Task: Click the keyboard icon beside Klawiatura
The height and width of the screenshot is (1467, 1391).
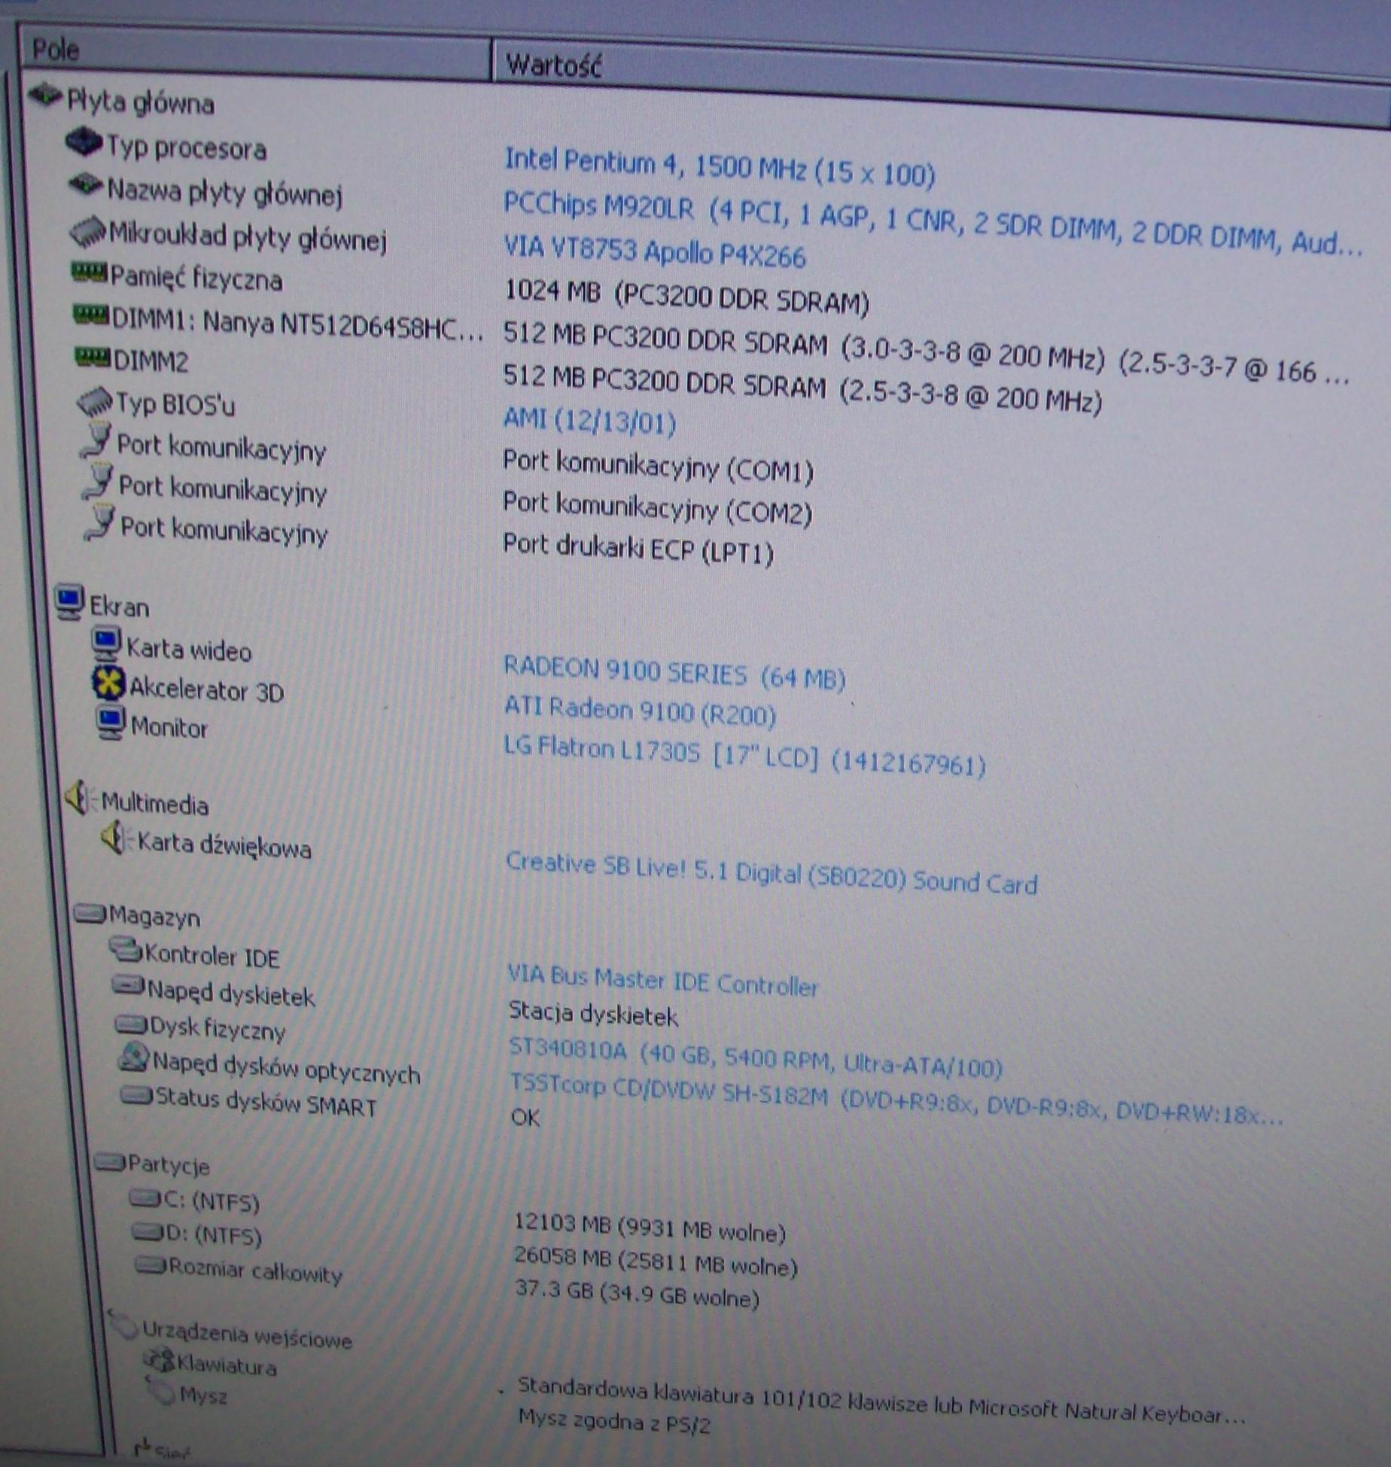Action: pos(159,1359)
